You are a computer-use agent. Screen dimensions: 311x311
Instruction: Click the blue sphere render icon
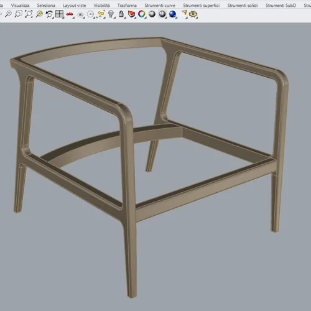click(172, 14)
